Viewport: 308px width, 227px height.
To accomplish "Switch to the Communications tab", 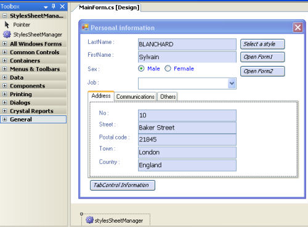I will click(x=136, y=97).
